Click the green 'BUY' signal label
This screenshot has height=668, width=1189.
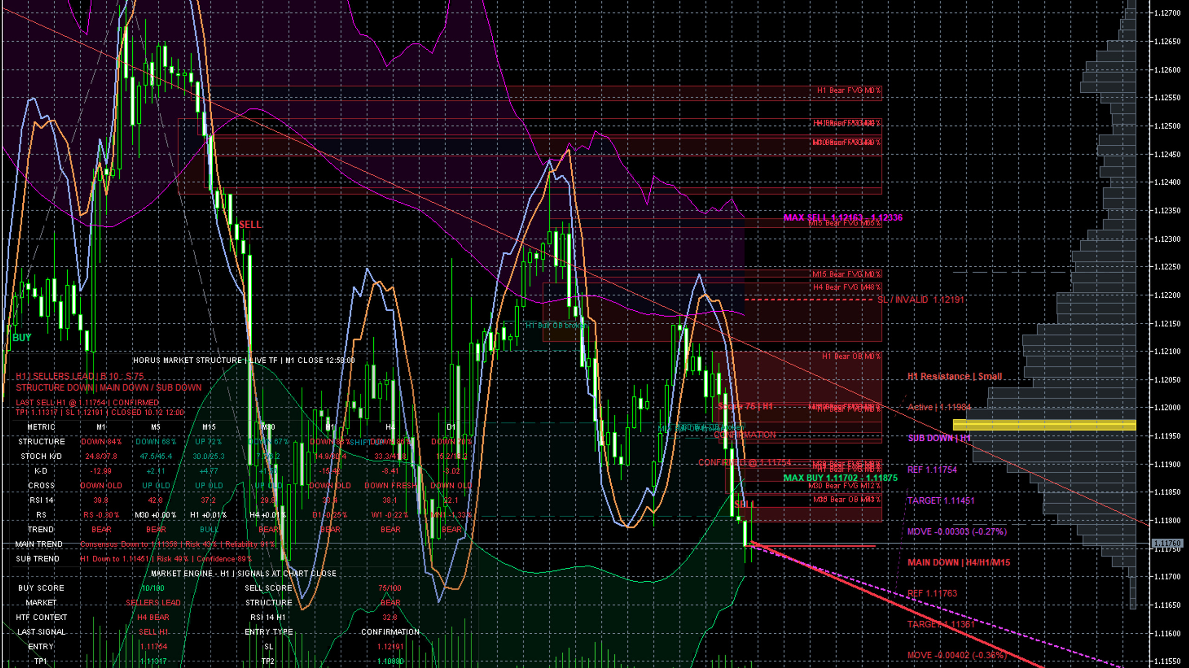point(21,338)
